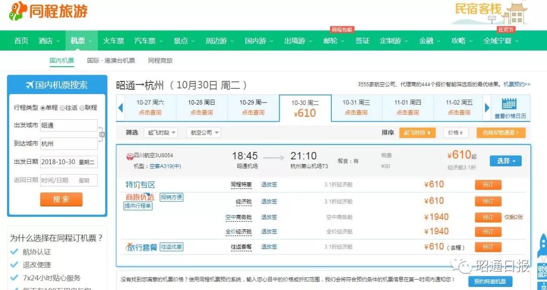Book the 同程特惠 ¥610 fare

point(488,185)
